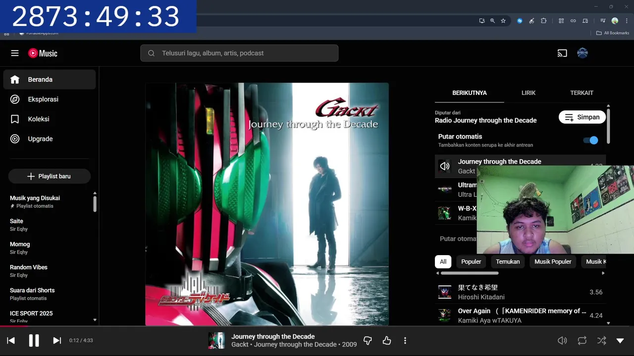This screenshot has width=634, height=356.
Task: Open the Chrome Extensions puzzle icon
Action: coord(543,21)
